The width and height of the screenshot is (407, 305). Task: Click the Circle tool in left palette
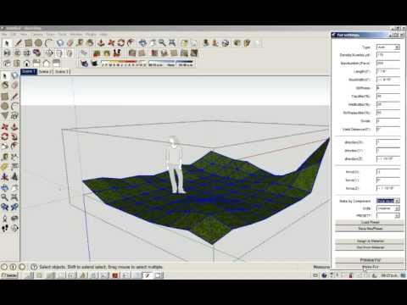coord(5,106)
